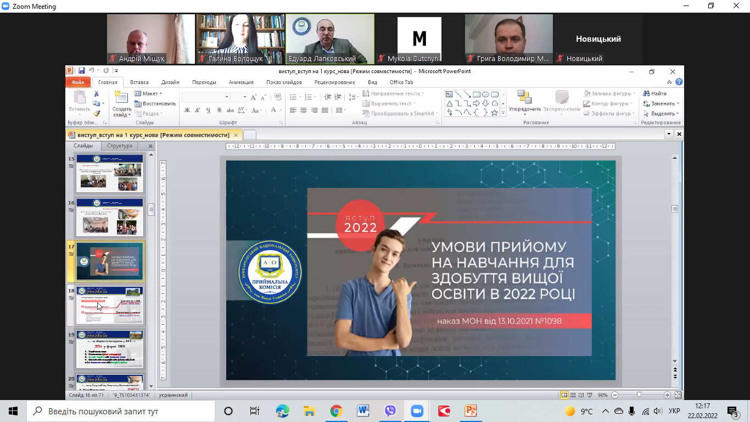
Task: Toggle bold formatting (Ж) button
Action: point(187,110)
